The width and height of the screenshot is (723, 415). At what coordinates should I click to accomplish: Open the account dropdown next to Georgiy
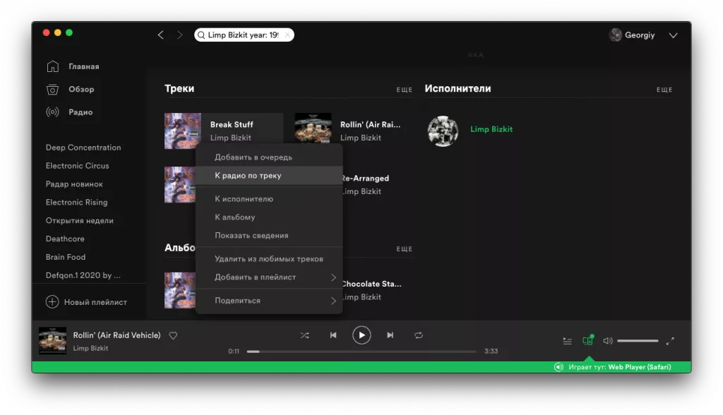pos(673,35)
